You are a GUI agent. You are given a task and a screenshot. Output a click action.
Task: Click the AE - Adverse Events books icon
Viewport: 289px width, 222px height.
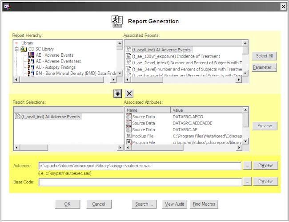[x=31, y=55]
